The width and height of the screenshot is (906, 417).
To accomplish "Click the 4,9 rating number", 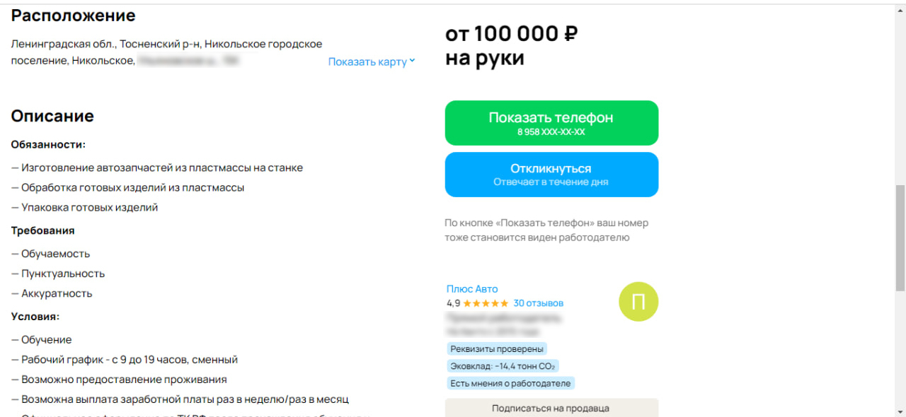I will [x=453, y=303].
